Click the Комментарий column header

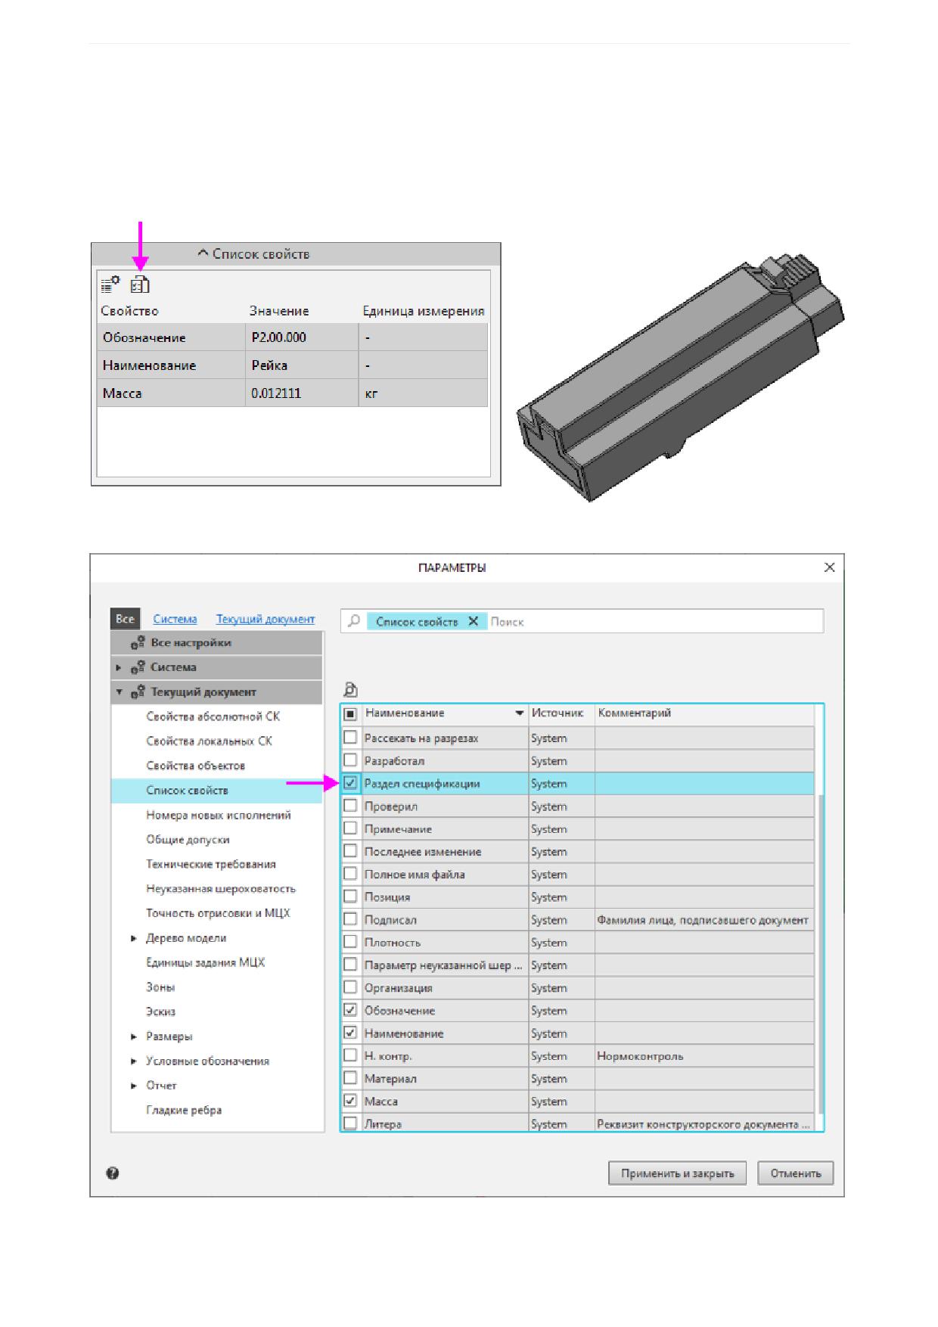[x=703, y=713]
